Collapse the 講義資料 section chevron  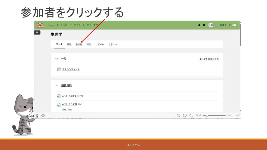pos(57,85)
